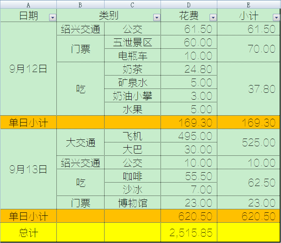Open the 日期 filter dropdown
Viewport: 281px width, 243px height.
click(52, 17)
